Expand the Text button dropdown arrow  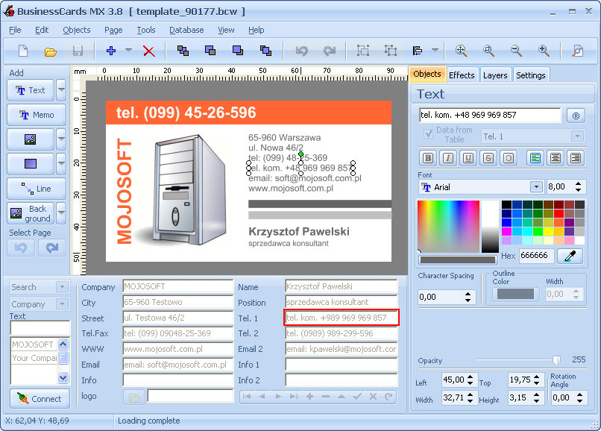coord(61,90)
